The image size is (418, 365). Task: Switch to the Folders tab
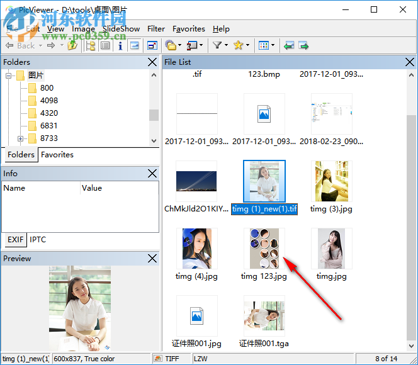click(x=21, y=155)
